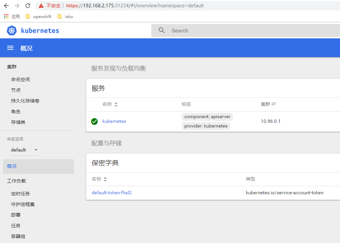The image size is (340, 243).
Task: Open 工作负载 workloads section
Action: [x=16, y=181]
